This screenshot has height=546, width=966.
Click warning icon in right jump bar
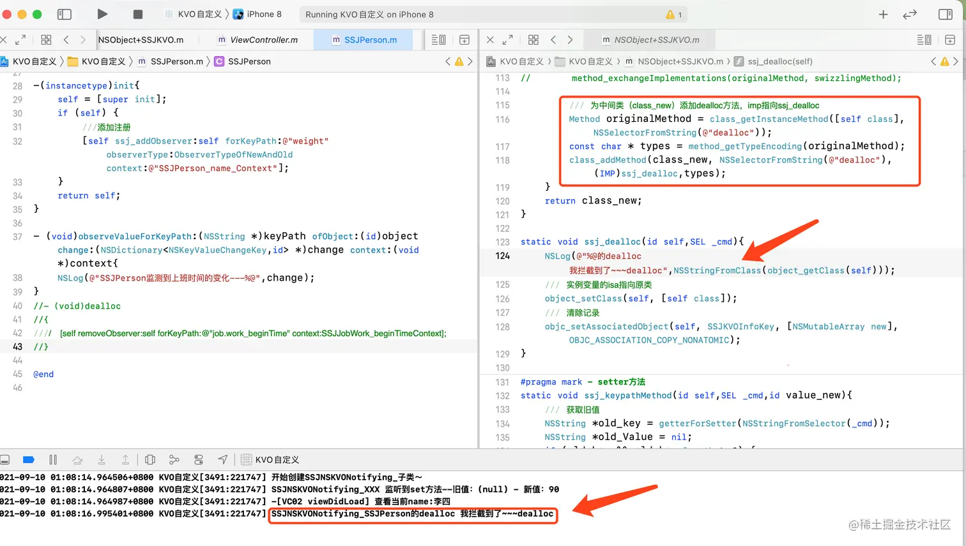944,61
